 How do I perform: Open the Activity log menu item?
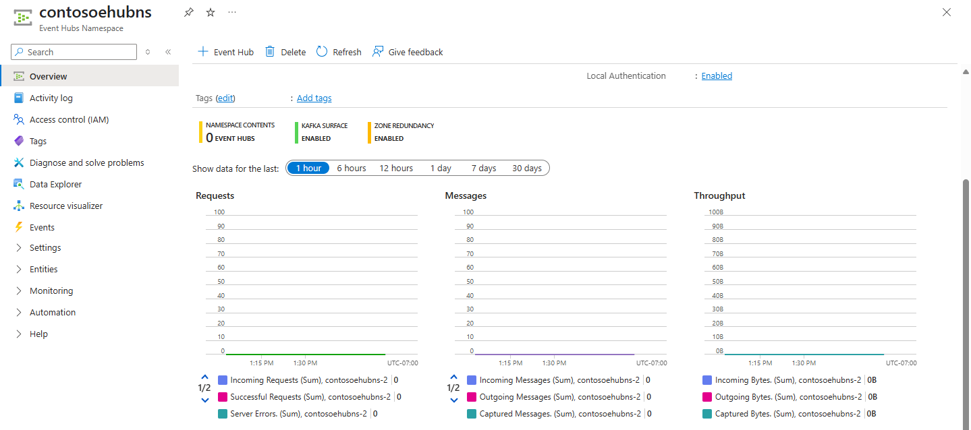click(x=51, y=98)
